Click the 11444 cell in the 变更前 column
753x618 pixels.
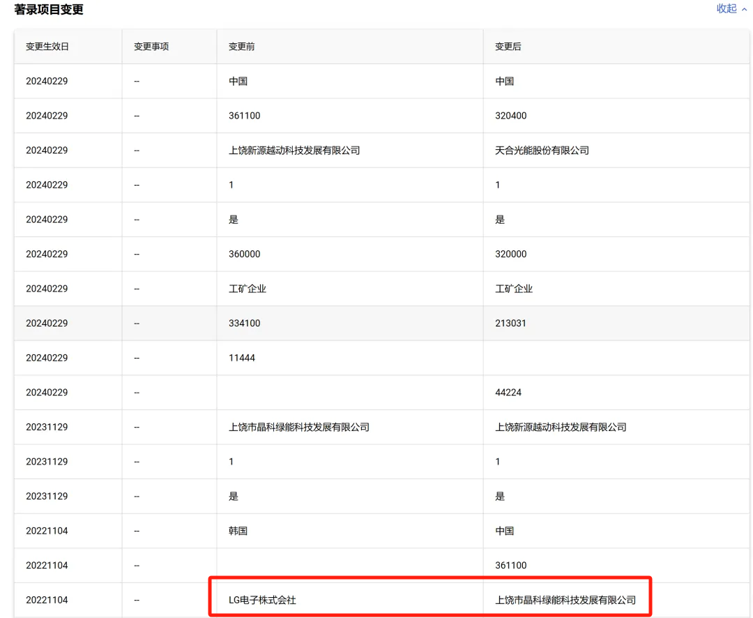click(241, 357)
